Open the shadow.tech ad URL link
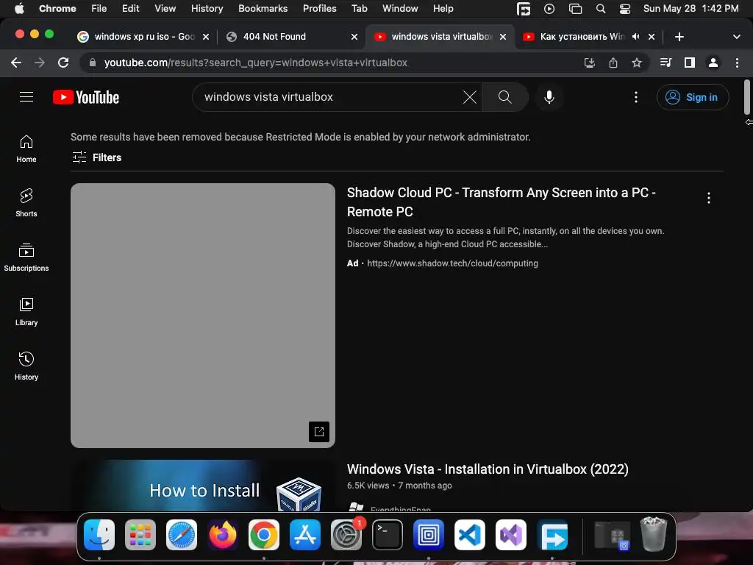The image size is (753, 565). (x=452, y=263)
